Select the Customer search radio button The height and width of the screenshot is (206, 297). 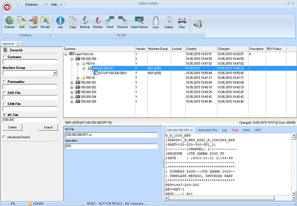click(x=4, y=57)
